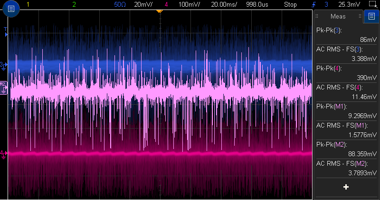Image resolution: width=380 pixels, height=200 pixels.
Task: Open the 998.0us delay setting
Action: pyautogui.click(x=257, y=4)
